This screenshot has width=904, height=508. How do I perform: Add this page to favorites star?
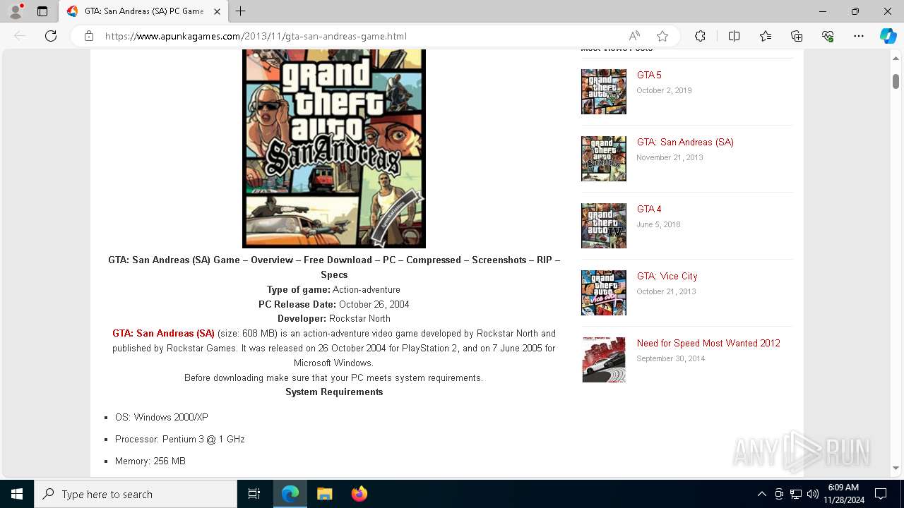(662, 36)
